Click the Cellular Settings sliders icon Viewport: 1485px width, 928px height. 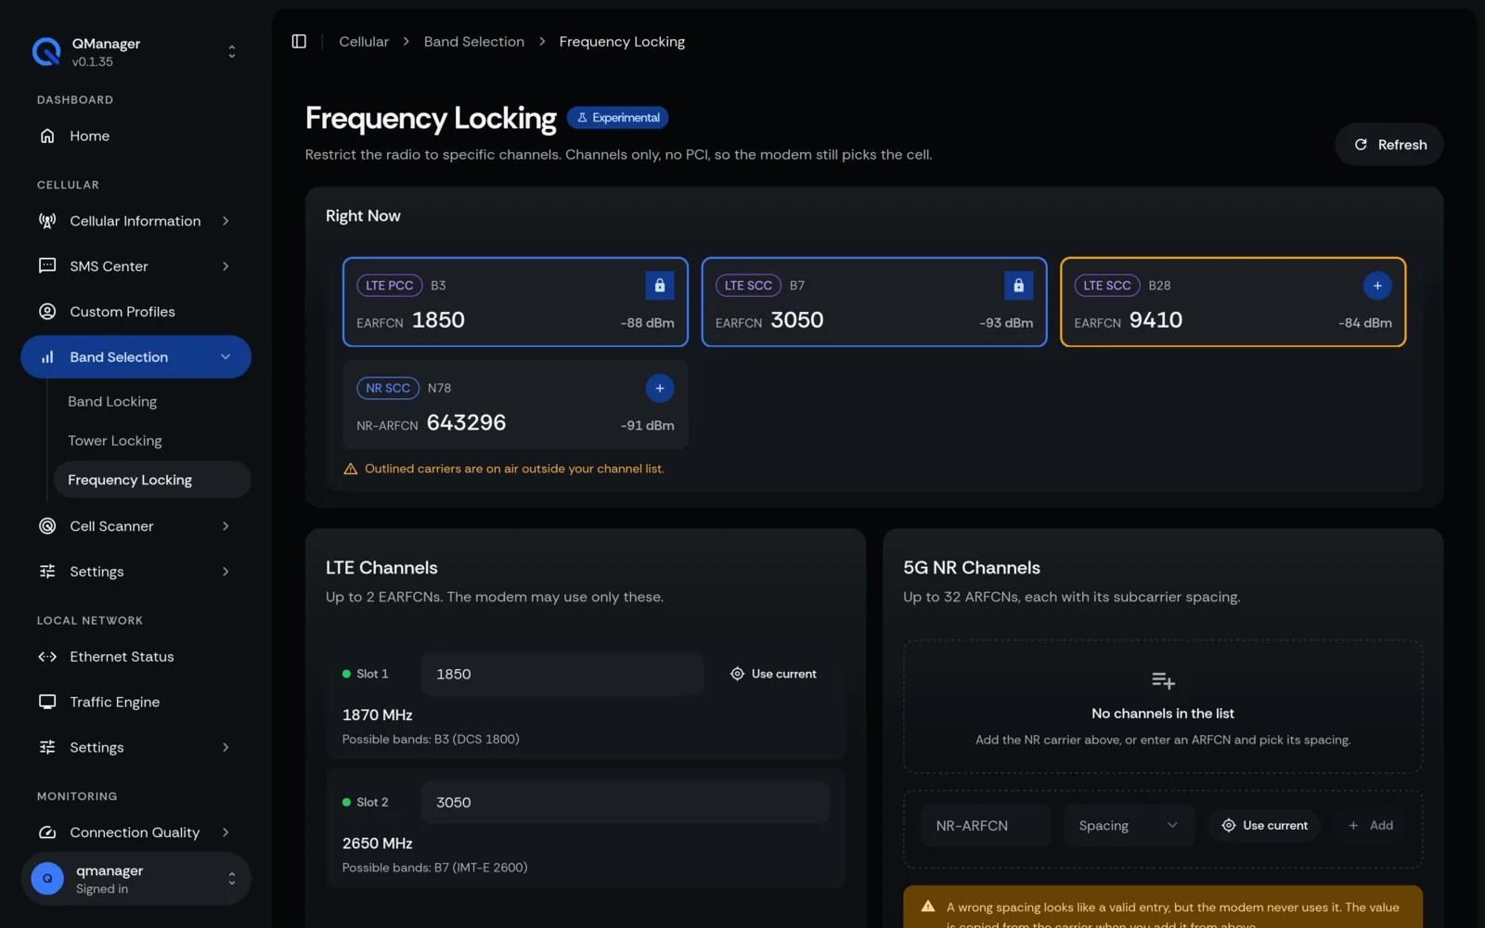[x=47, y=572]
